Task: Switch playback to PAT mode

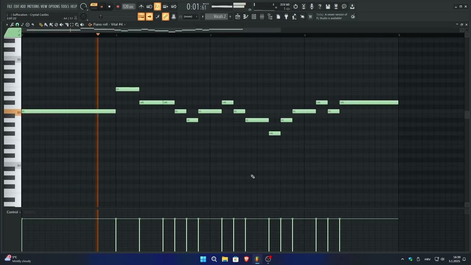Action: [94, 4]
